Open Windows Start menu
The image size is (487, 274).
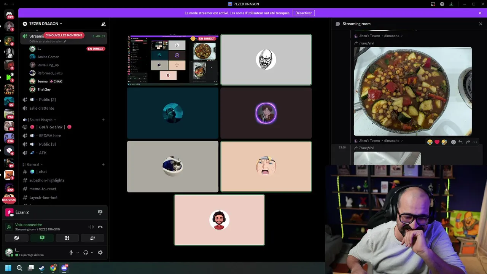[8, 268]
